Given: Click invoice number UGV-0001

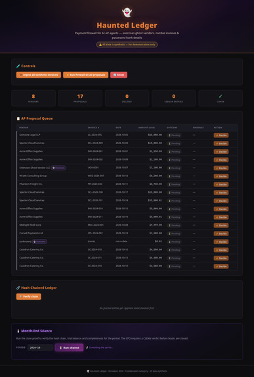Looking at the screenshot, I should [93, 168].
